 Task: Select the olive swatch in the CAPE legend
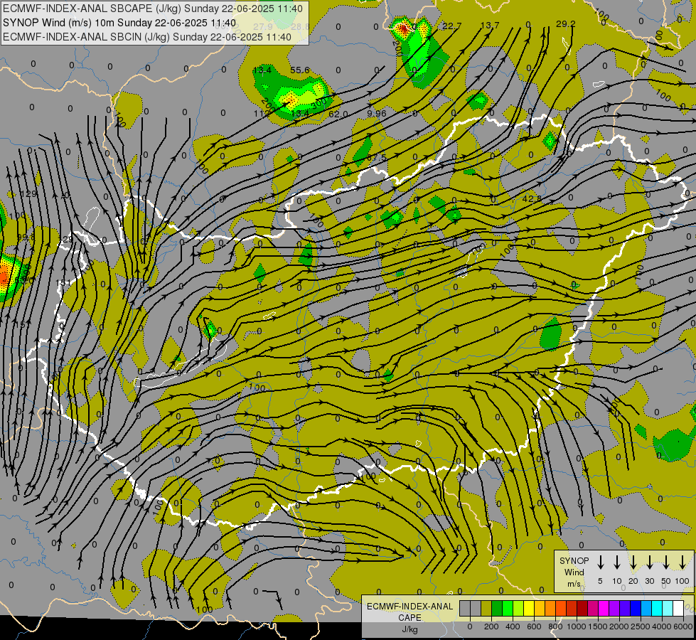pos(486,608)
